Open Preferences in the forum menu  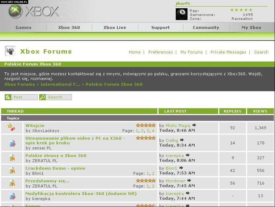(x=160, y=52)
